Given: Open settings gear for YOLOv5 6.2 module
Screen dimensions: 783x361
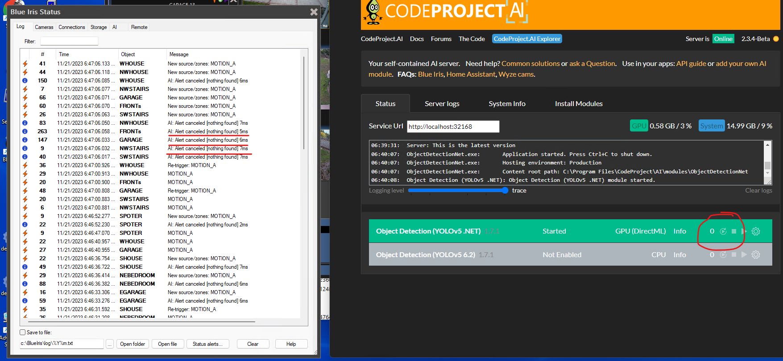Looking at the screenshot, I should pyautogui.click(x=756, y=254).
